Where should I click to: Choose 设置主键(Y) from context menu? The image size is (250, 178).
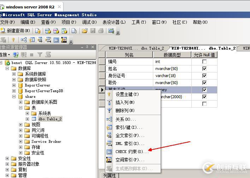point(133,95)
